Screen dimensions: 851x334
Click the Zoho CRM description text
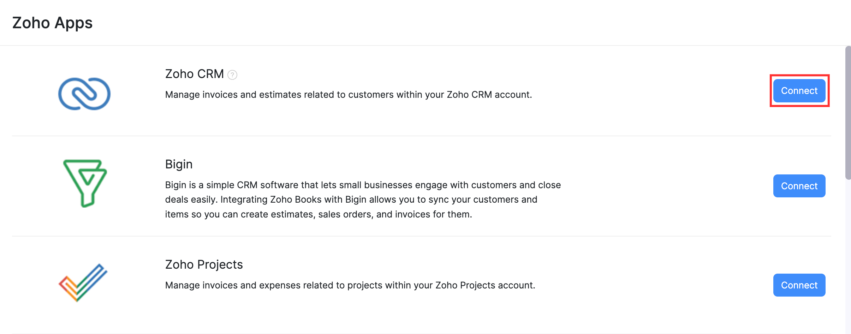pos(349,95)
